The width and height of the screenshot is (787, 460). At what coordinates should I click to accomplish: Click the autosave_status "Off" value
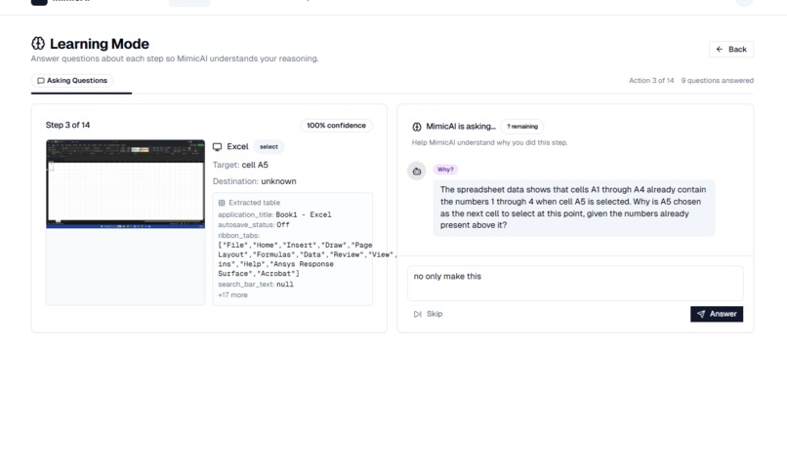(x=283, y=224)
